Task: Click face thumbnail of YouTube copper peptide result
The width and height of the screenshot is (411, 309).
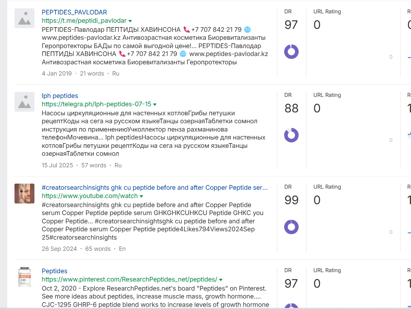Action: (24, 193)
